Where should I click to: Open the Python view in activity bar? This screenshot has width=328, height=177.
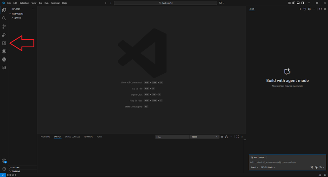tap(4, 59)
